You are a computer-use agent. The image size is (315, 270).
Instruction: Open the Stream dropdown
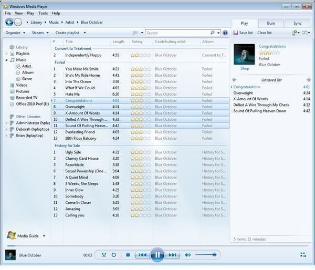coord(40,33)
